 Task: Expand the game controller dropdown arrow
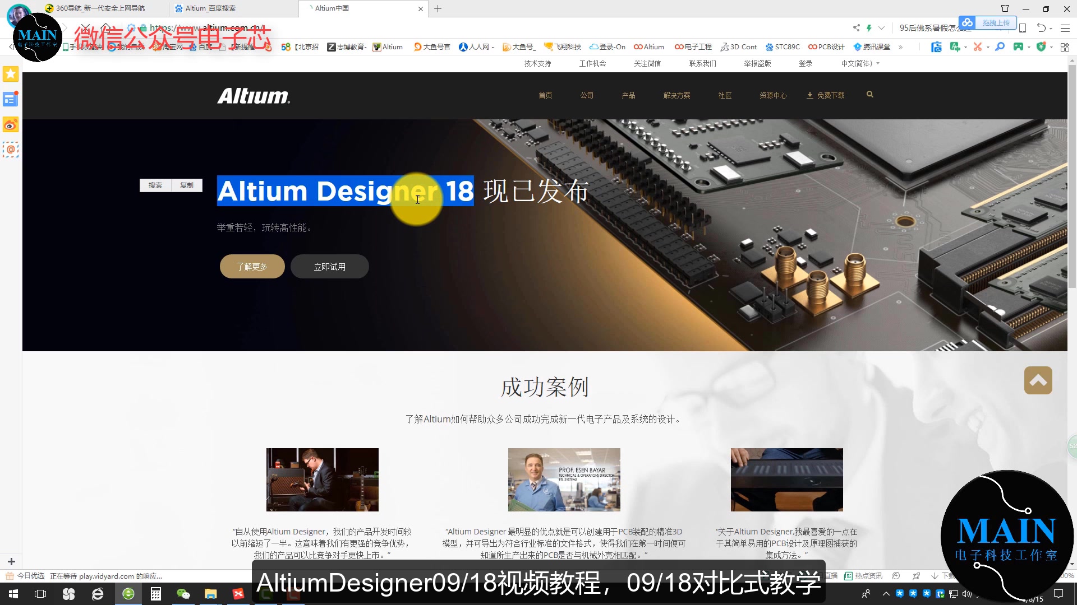(1029, 48)
